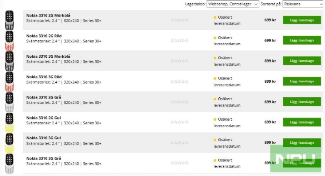Add Nokia 3310 2G Grå to cart
The height and width of the screenshot is (176, 325).
[x=302, y=102]
